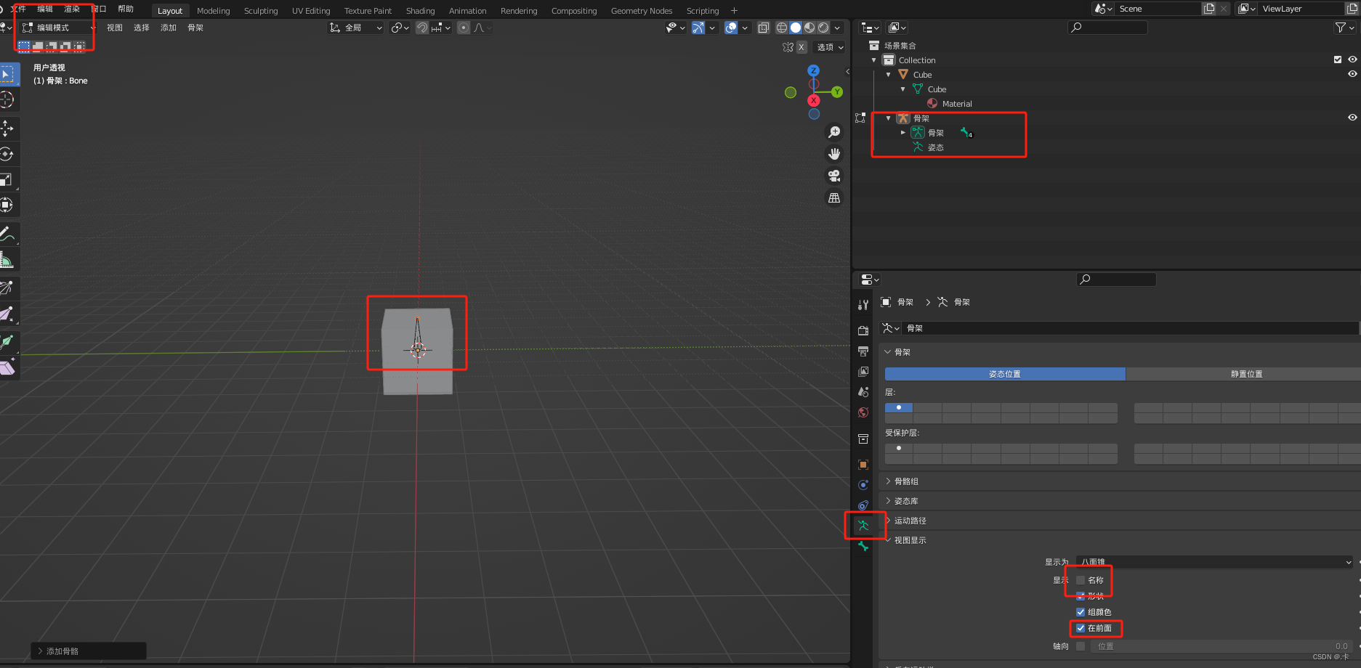The image size is (1361, 668).
Task: Choose the Rotate tool in viewport toolbar
Action: pos(7,154)
